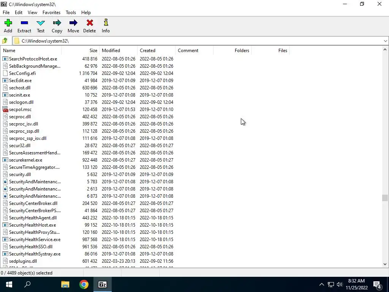Screen dimensions: 389x292
Task: Select the securekernel.exe file icon
Action: point(5,160)
